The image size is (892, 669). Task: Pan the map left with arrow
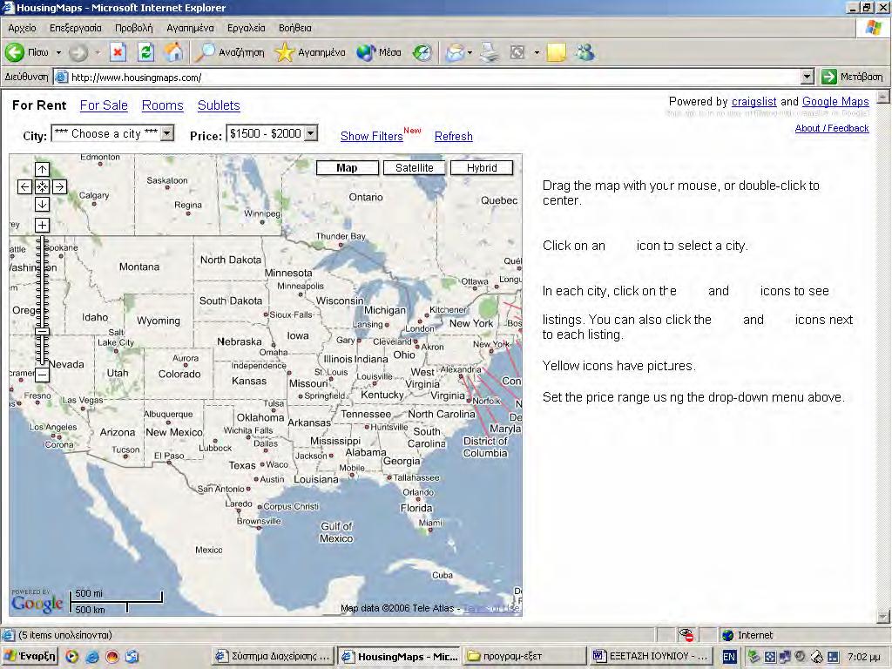click(24, 186)
